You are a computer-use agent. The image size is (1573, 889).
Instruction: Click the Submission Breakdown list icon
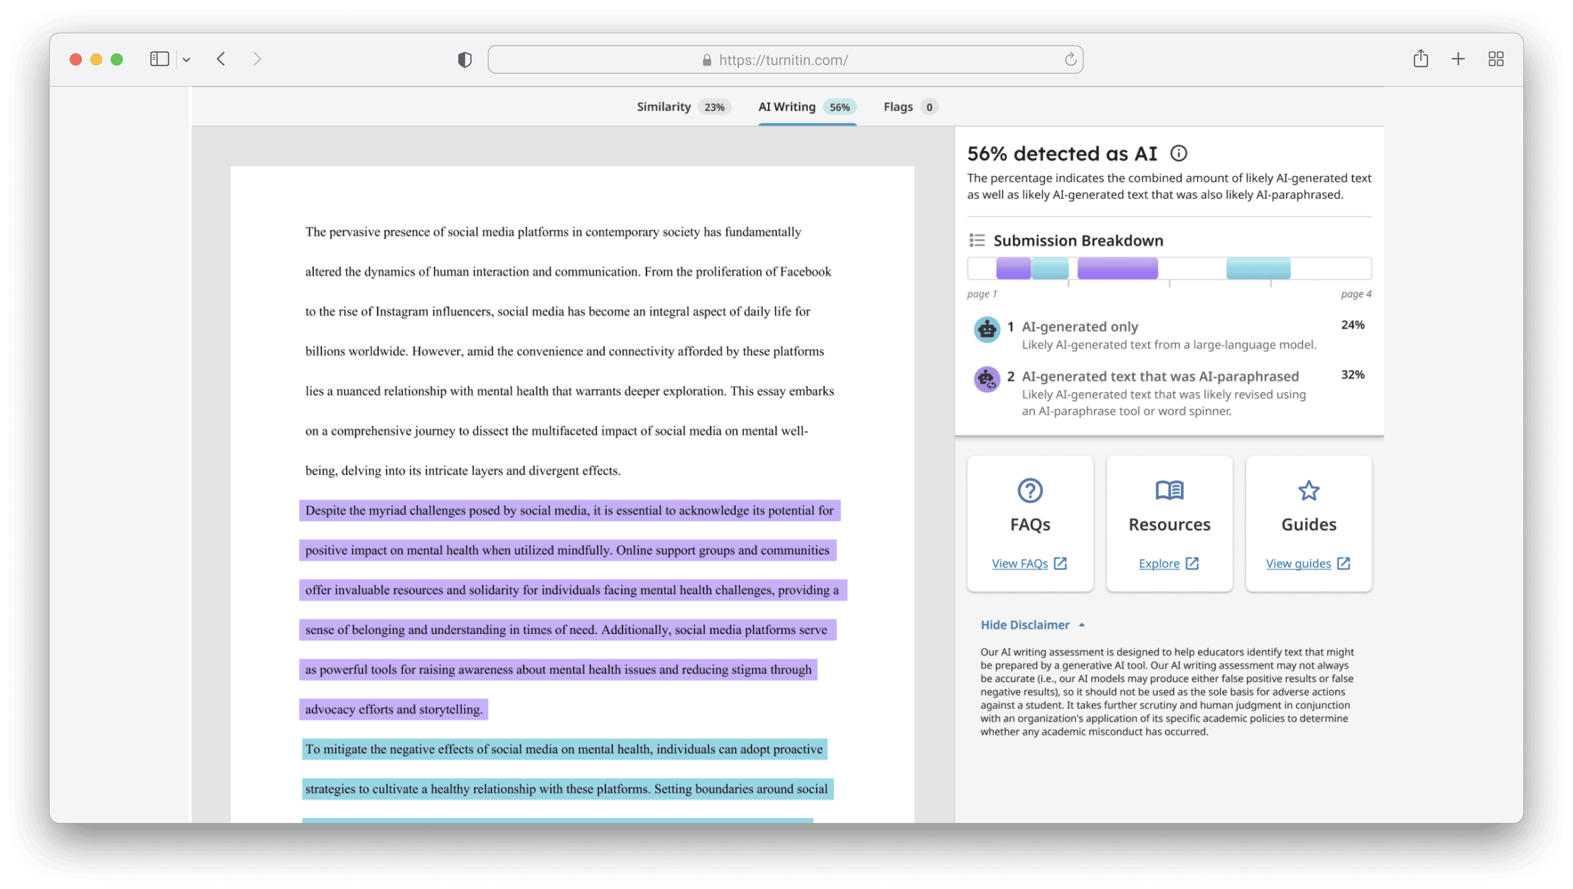[x=977, y=241]
